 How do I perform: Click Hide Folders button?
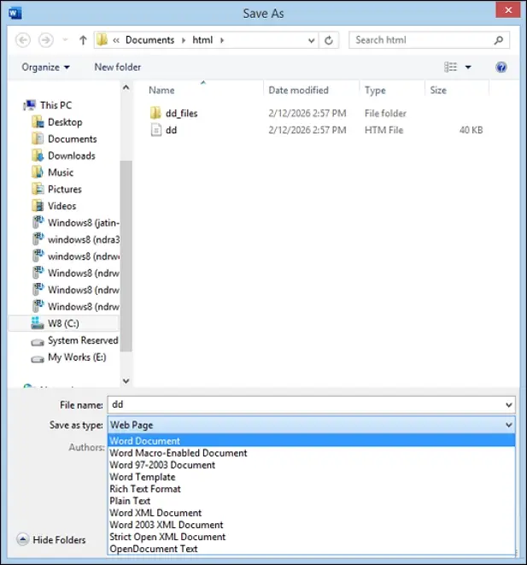pyautogui.click(x=51, y=539)
